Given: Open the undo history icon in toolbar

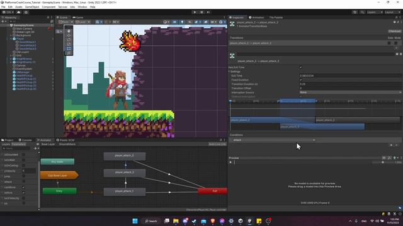Looking at the screenshot, I should (x=355, y=12).
